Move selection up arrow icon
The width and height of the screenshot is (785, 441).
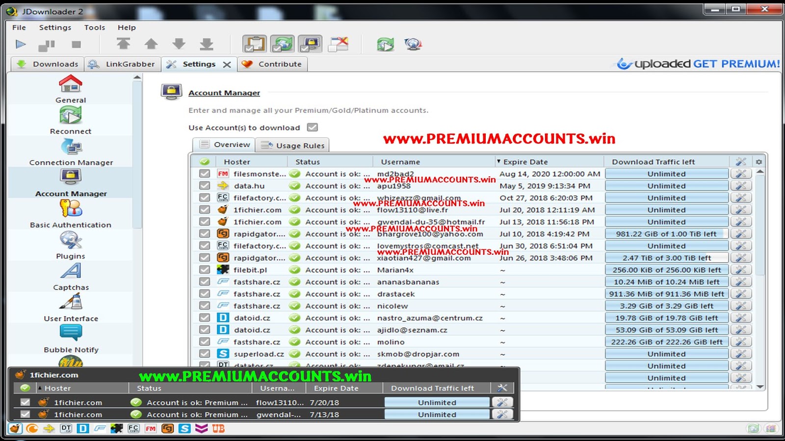151,44
